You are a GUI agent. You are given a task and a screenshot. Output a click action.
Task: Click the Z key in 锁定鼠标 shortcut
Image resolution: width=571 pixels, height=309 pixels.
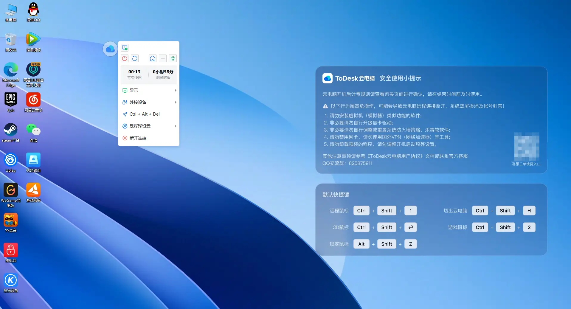(411, 244)
